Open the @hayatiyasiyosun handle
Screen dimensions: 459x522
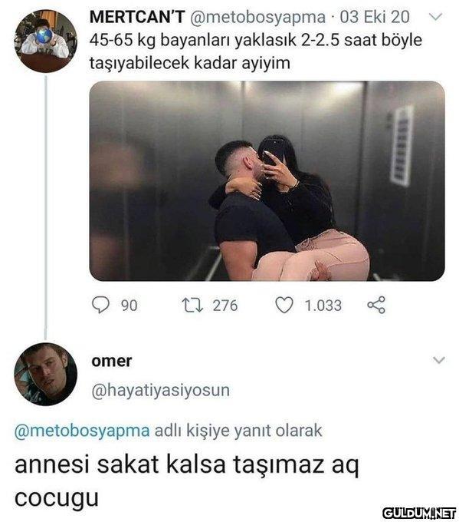[160, 391]
